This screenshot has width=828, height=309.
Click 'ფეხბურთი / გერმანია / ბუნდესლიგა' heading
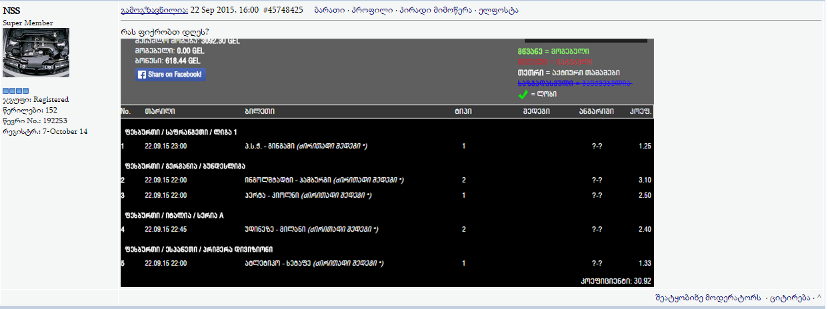[185, 166]
